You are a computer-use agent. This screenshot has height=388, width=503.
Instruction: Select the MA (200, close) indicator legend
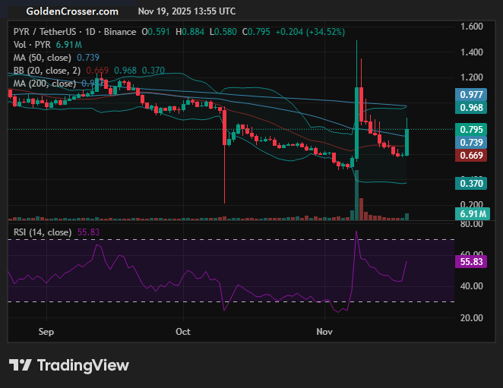[45, 84]
